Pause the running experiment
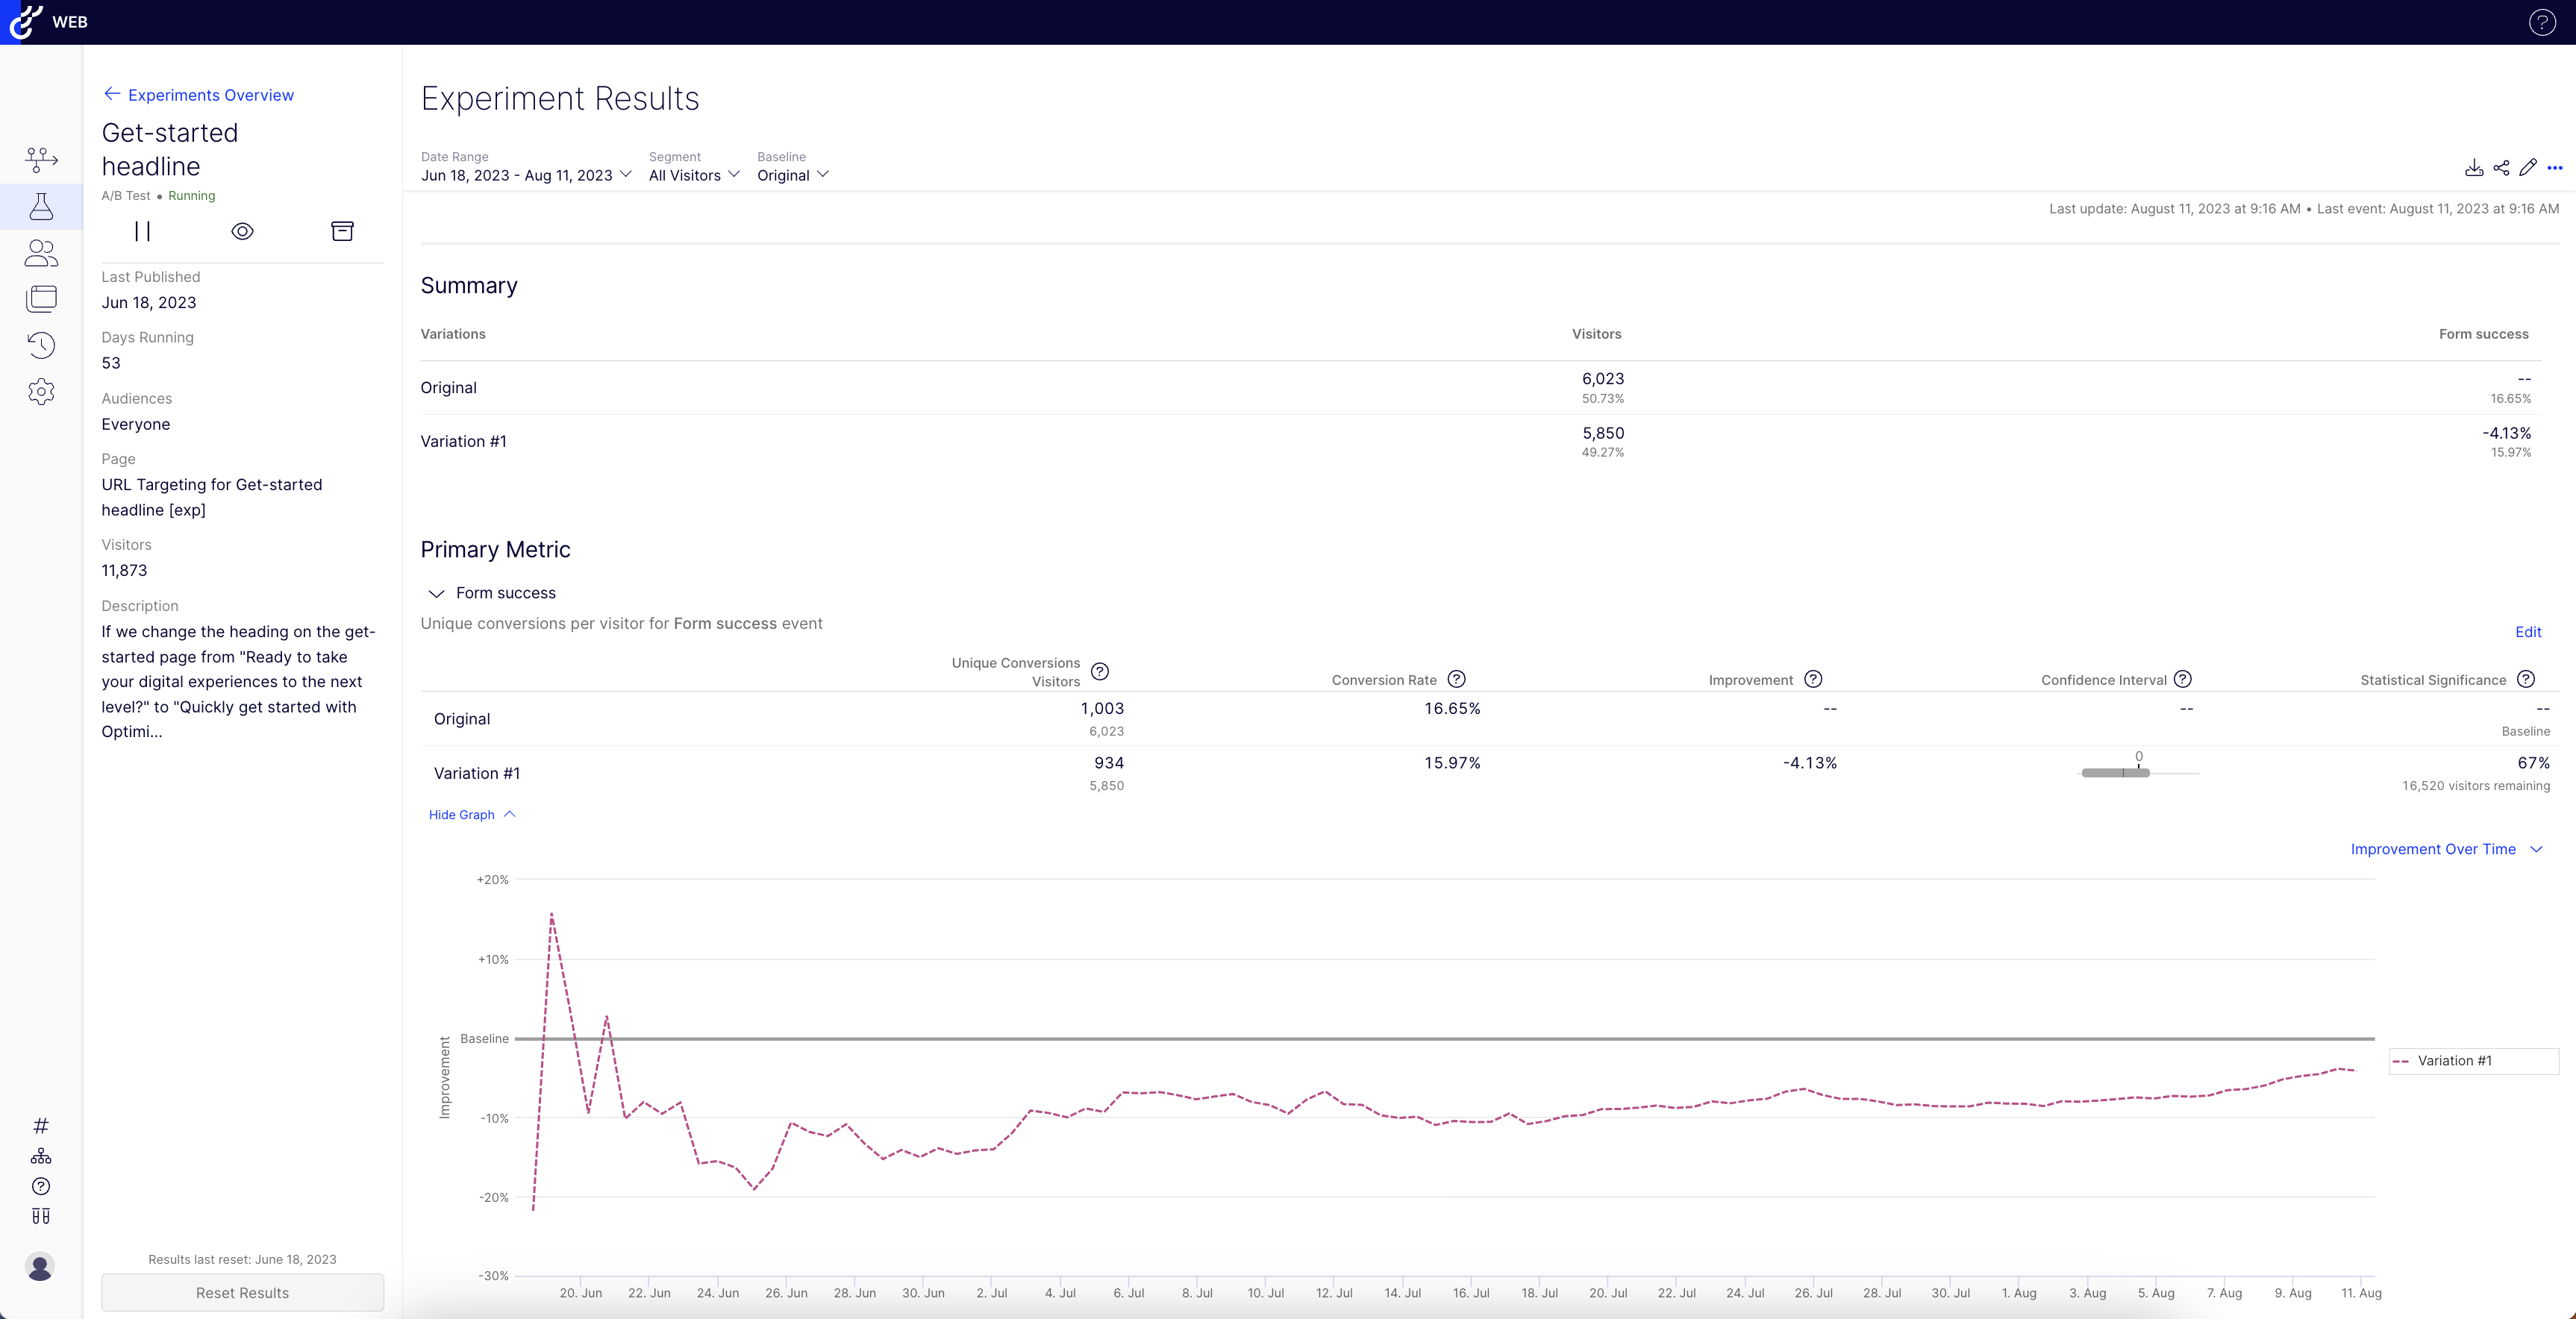 click(x=143, y=231)
